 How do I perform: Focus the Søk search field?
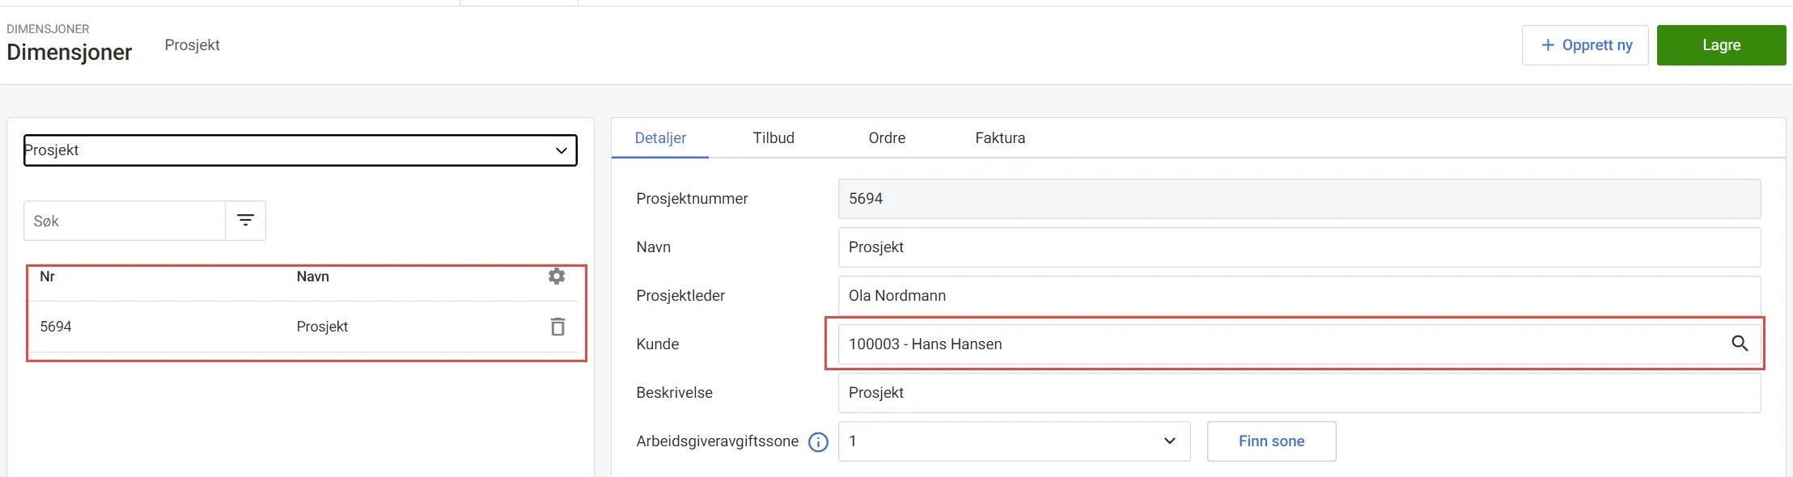[125, 221]
